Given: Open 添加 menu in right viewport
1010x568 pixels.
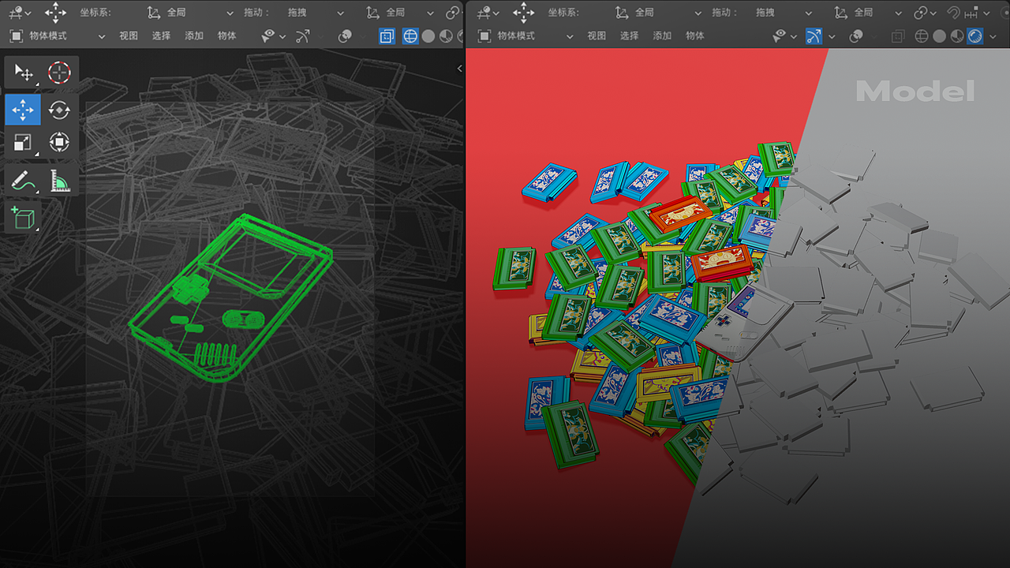Looking at the screenshot, I should tap(662, 36).
